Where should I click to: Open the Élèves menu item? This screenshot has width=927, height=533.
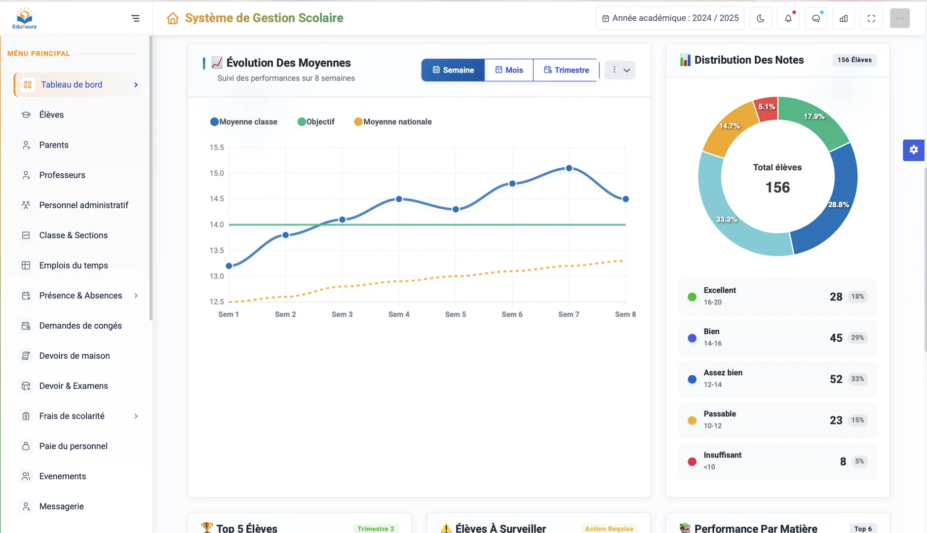click(x=51, y=115)
